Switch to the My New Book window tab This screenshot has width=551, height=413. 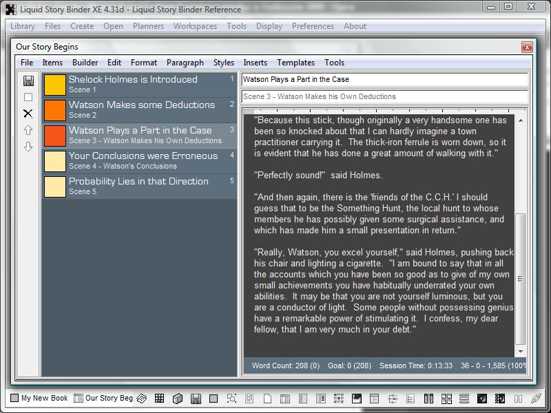click(x=39, y=399)
